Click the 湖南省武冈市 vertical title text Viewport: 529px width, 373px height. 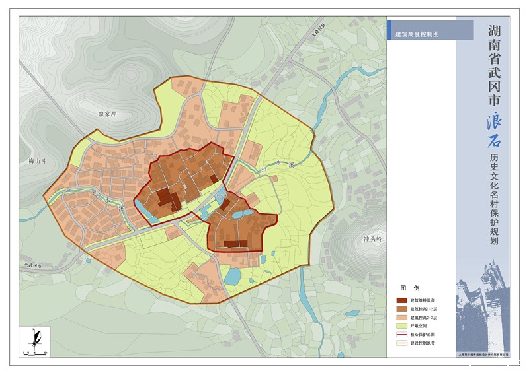point(494,67)
